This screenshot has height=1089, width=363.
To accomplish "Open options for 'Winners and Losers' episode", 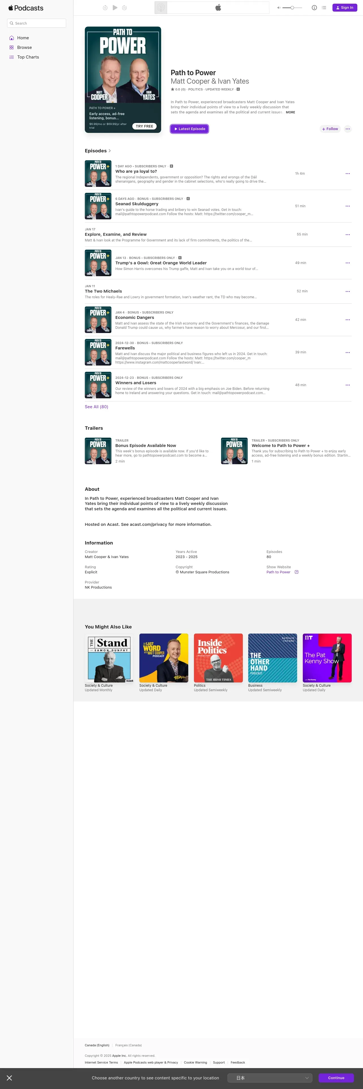I will 348,385.
